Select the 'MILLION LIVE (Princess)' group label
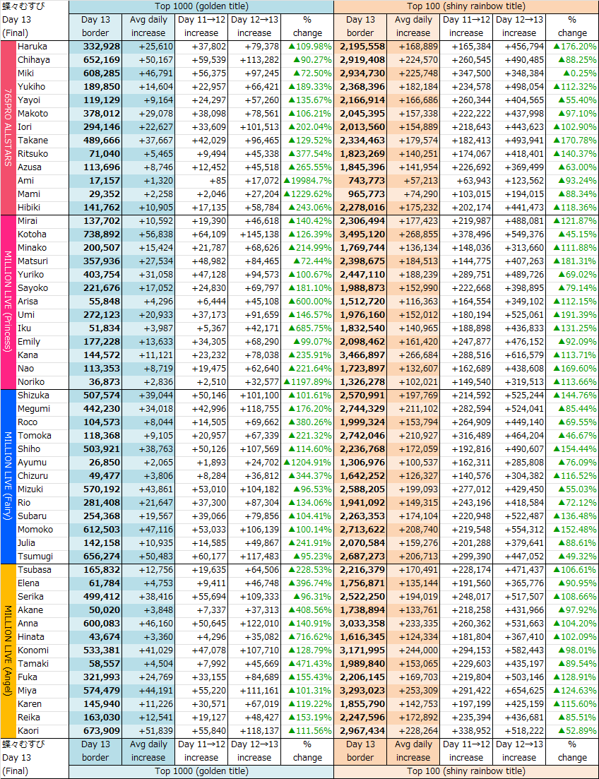 [8, 302]
